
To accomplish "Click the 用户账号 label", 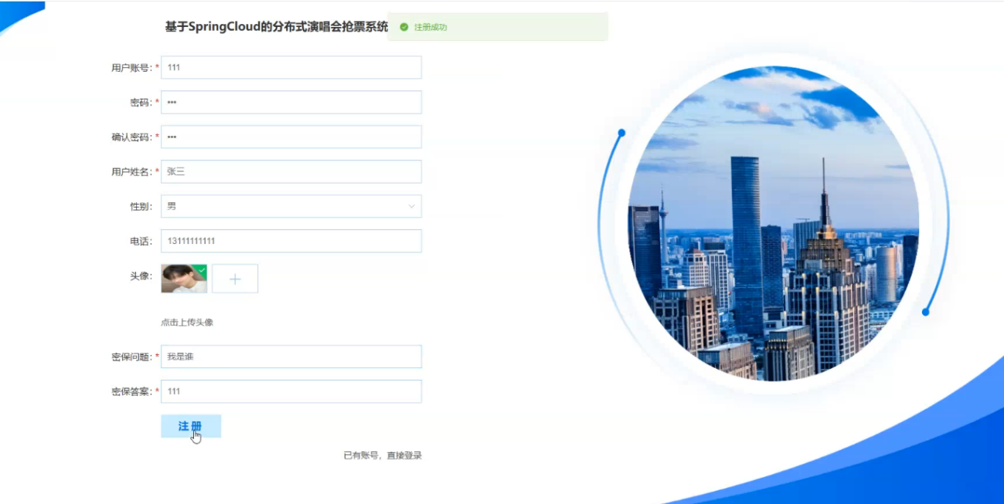I will 131,67.
